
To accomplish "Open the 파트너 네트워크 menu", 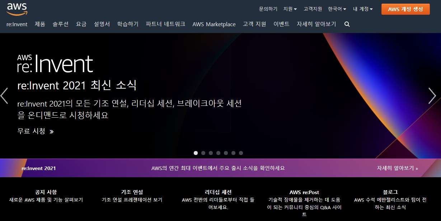I will [165, 24].
